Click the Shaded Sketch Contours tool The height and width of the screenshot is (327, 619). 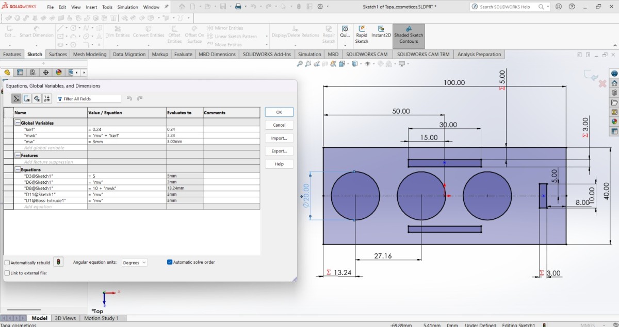click(409, 35)
